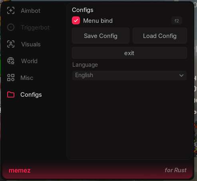Click the Triggerbot circle icon
This screenshot has height=181, width=197.
pyautogui.click(x=11, y=27)
